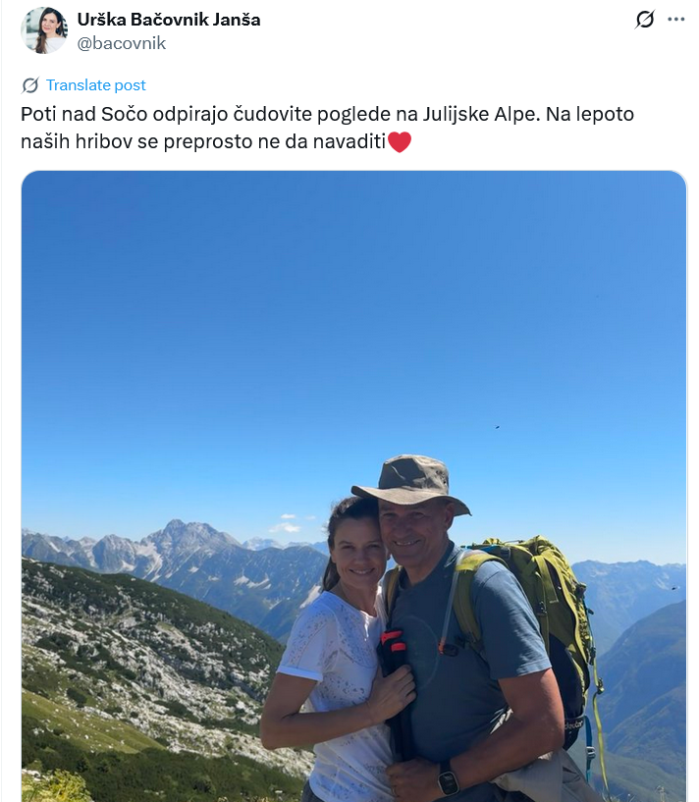Open the attached hiking photo

[x=353, y=486]
